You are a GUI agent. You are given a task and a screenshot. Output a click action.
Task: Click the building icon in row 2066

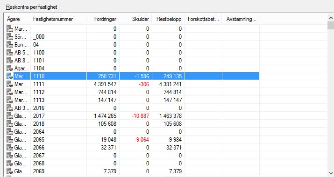pyautogui.click(x=10, y=148)
